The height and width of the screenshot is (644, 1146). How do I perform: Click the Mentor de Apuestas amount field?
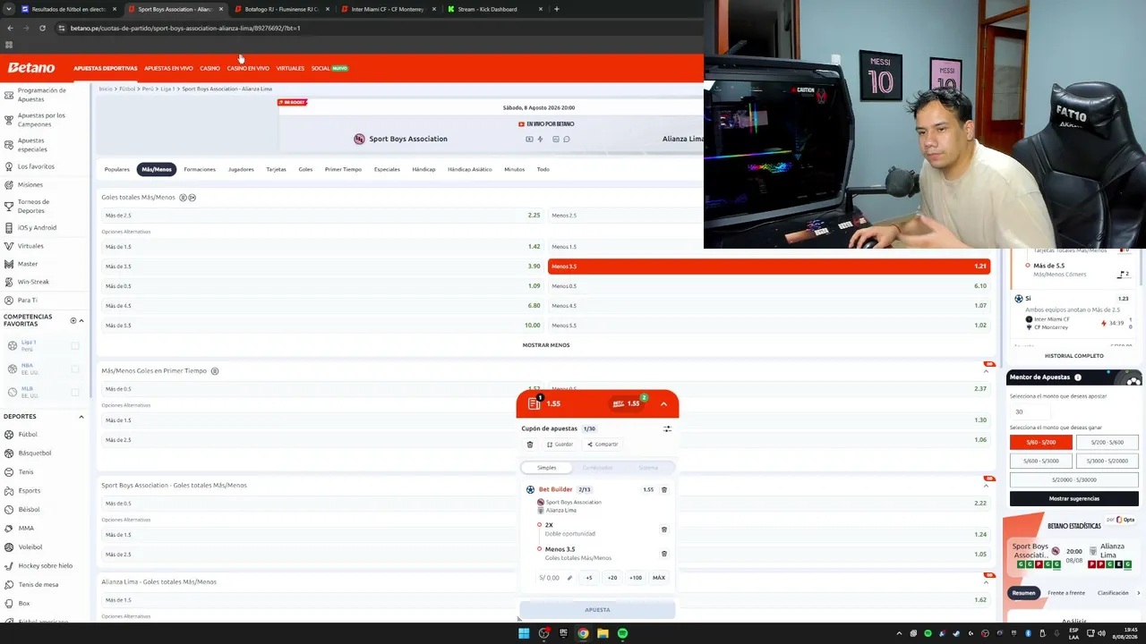tap(1031, 411)
